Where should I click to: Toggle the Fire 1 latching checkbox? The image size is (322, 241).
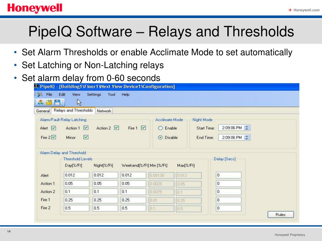pos(143,128)
